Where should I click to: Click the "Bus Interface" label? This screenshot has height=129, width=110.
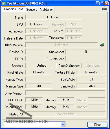pos(56,59)
